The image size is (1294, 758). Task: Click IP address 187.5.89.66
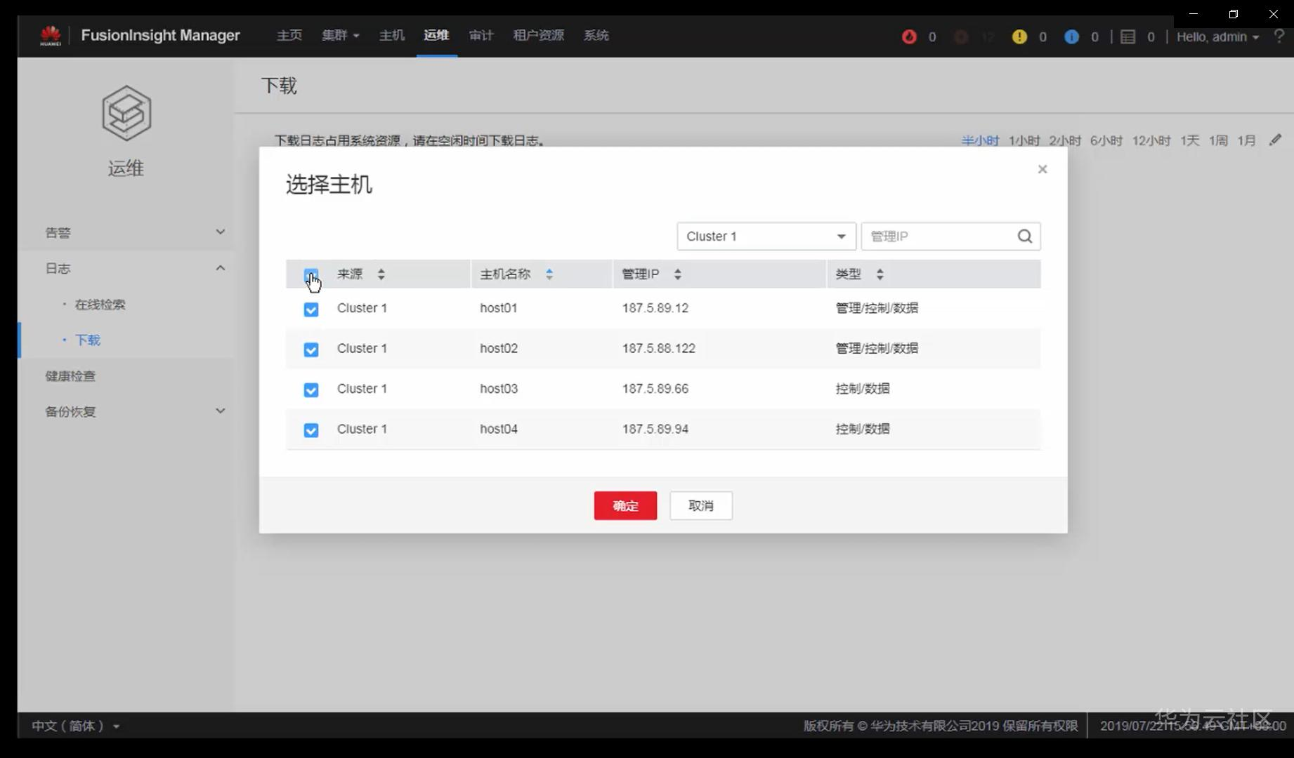(655, 389)
